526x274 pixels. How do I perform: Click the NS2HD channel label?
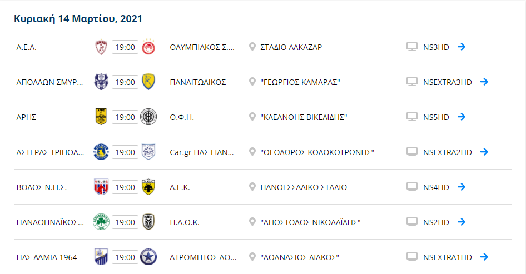(x=436, y=222)
